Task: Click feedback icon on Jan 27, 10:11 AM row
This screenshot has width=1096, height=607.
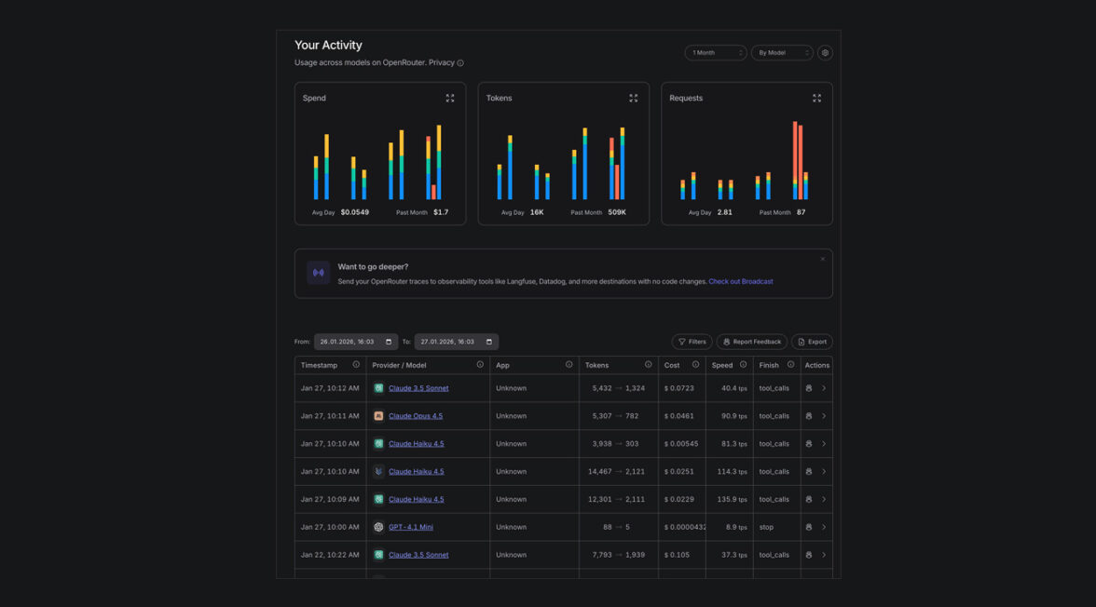Action: [809, 416]
